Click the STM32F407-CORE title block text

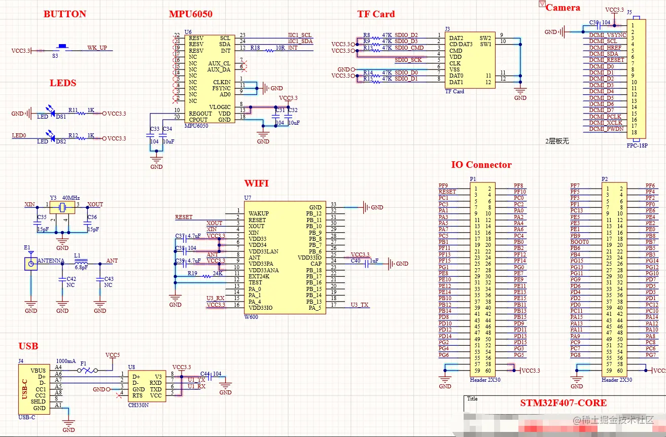pyautogui.click(x=563, y=403)
